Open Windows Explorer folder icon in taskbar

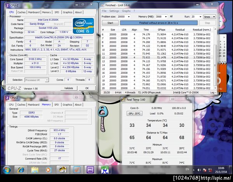35,170
